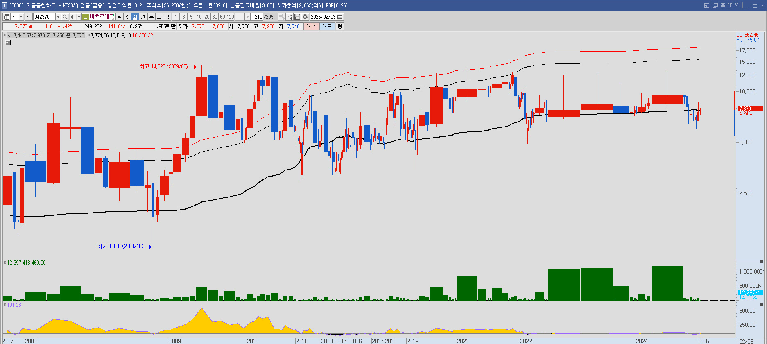Click the blue 매도 sell button
The width and height of the screenshot is (767, 344).
click(x=327, y=26)
